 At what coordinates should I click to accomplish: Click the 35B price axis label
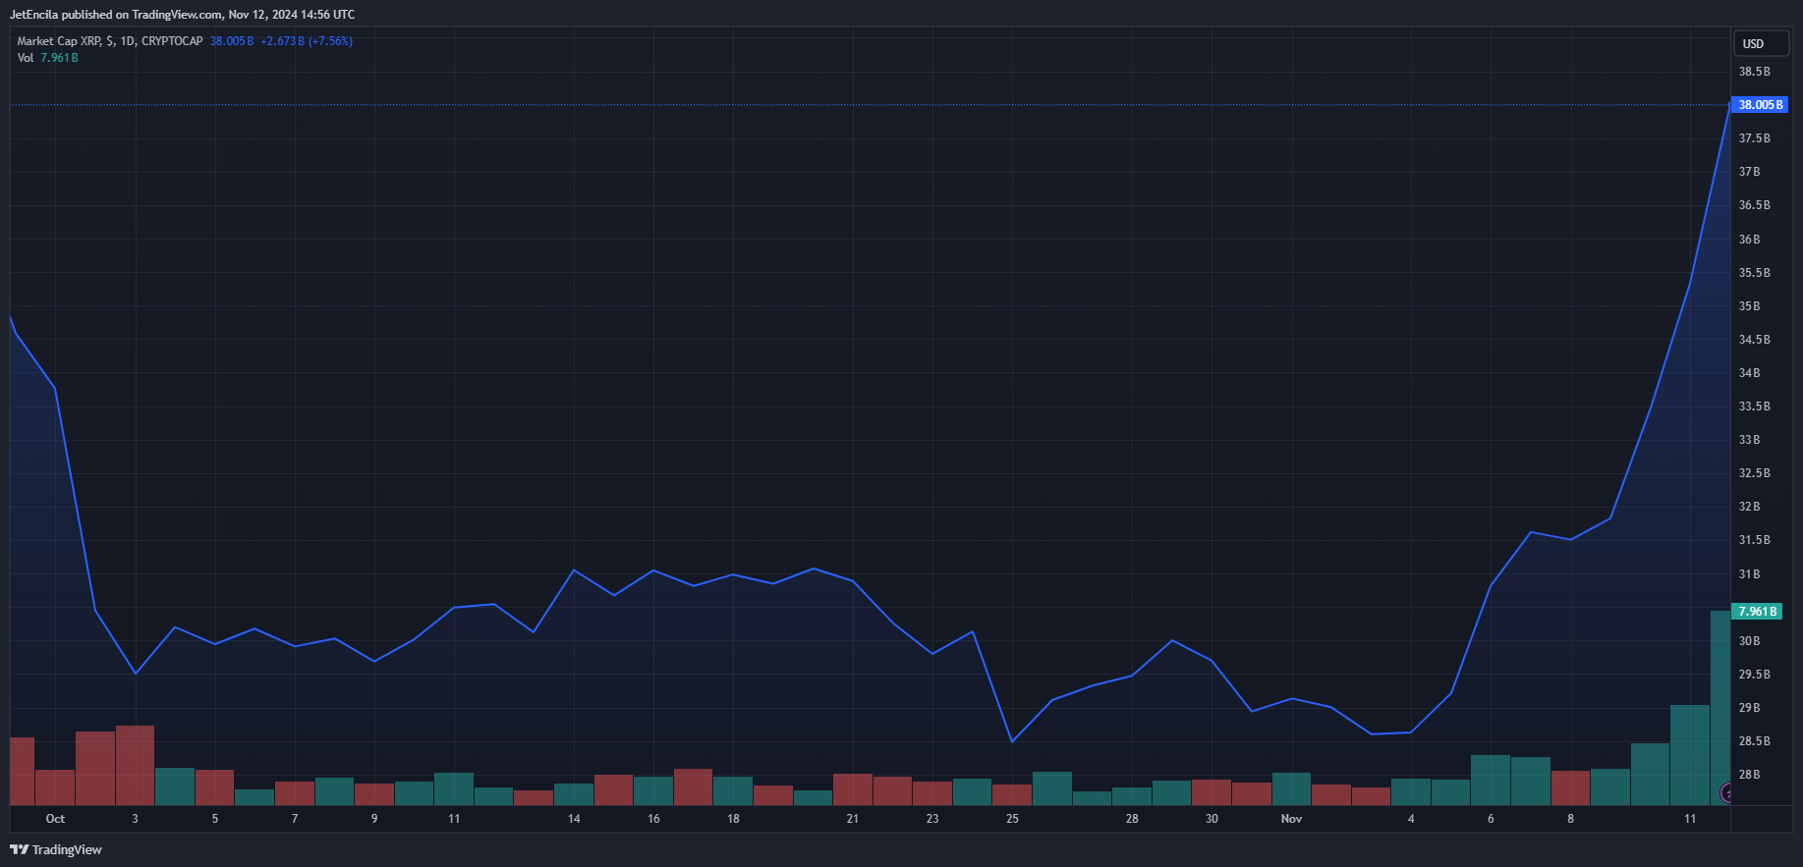pyautogui.click(x=1749, y=306)
